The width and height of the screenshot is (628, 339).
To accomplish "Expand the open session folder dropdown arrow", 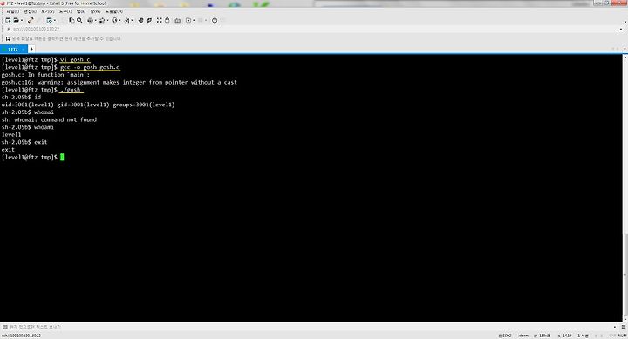I will 22,20.
